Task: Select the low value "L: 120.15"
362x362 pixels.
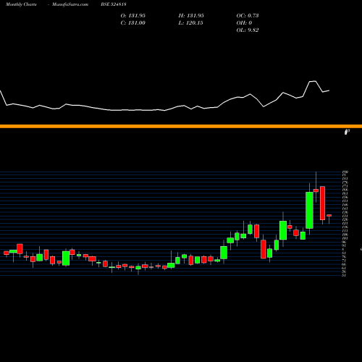Action: tap(190, 23)
